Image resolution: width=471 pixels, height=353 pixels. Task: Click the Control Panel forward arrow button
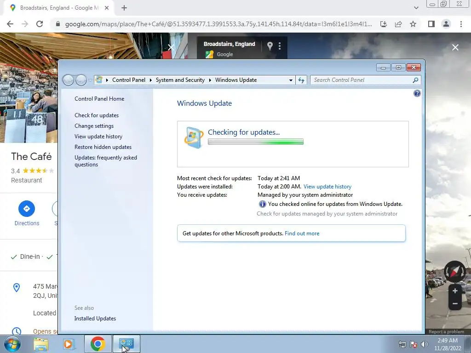[81, 80]
